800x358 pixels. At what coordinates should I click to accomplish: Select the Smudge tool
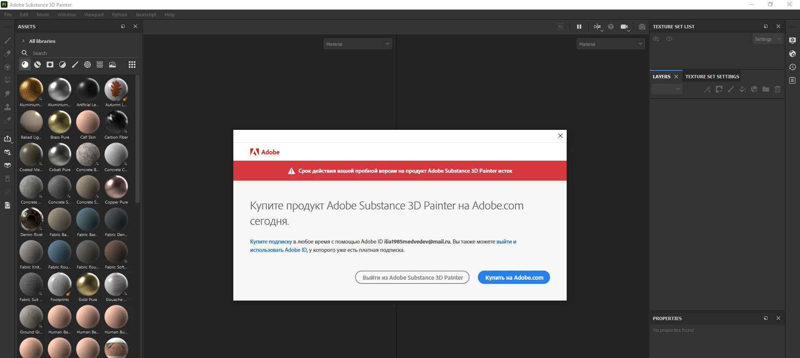7,94
